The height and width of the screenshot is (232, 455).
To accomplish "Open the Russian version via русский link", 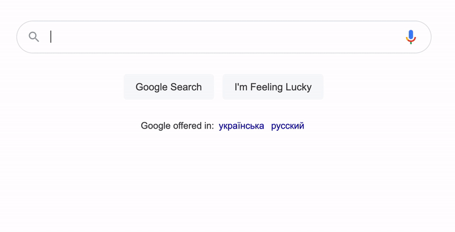I will pyautogui.click(x=288, y=126).
